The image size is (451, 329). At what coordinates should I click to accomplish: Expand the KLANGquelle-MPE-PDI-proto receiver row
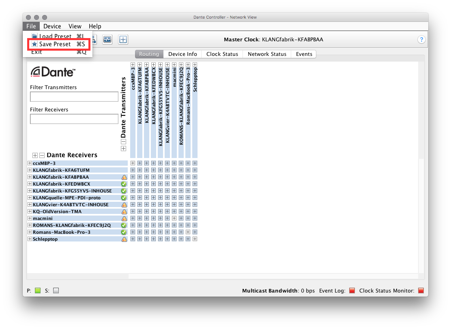tap(30, 197)
